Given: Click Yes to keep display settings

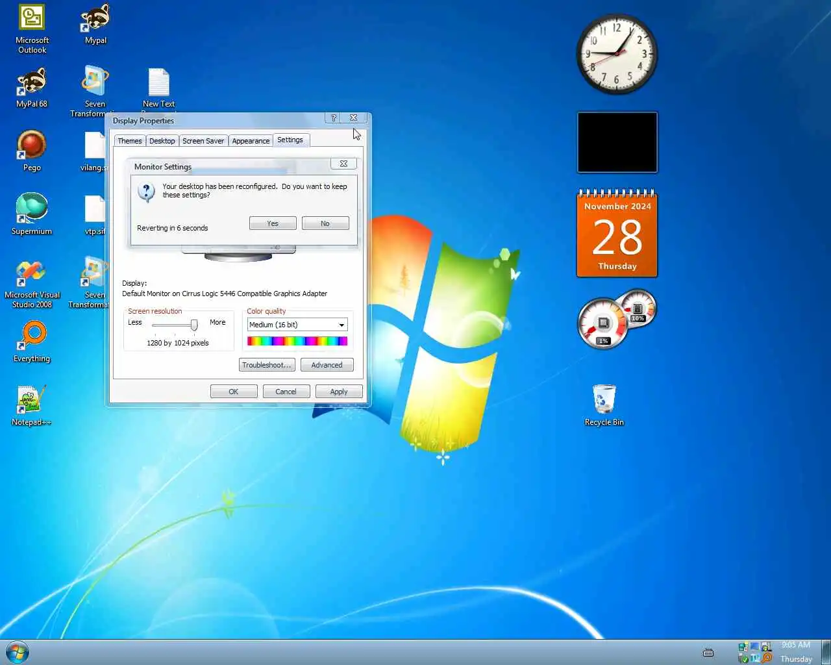Looking at the screenshot, I should point(273,223).
